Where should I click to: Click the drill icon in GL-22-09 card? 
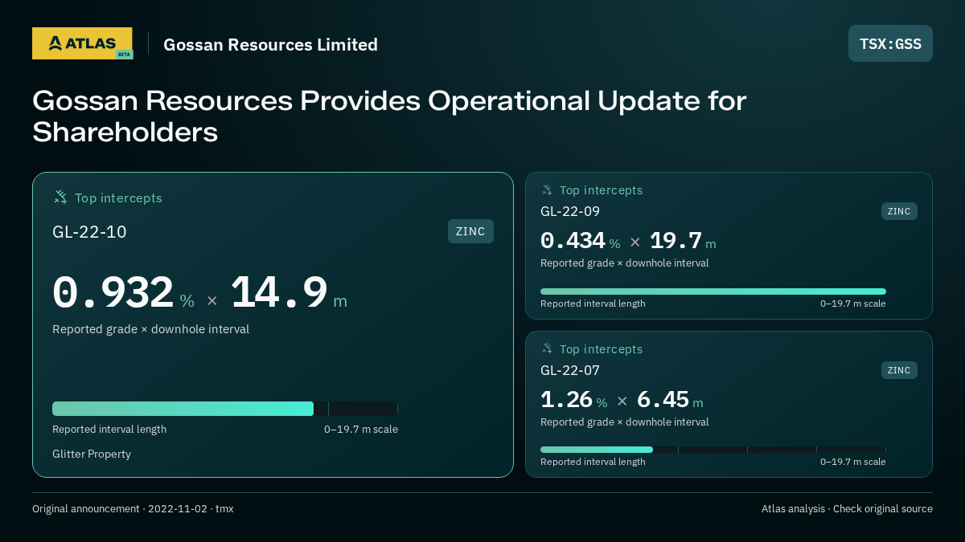547,190
